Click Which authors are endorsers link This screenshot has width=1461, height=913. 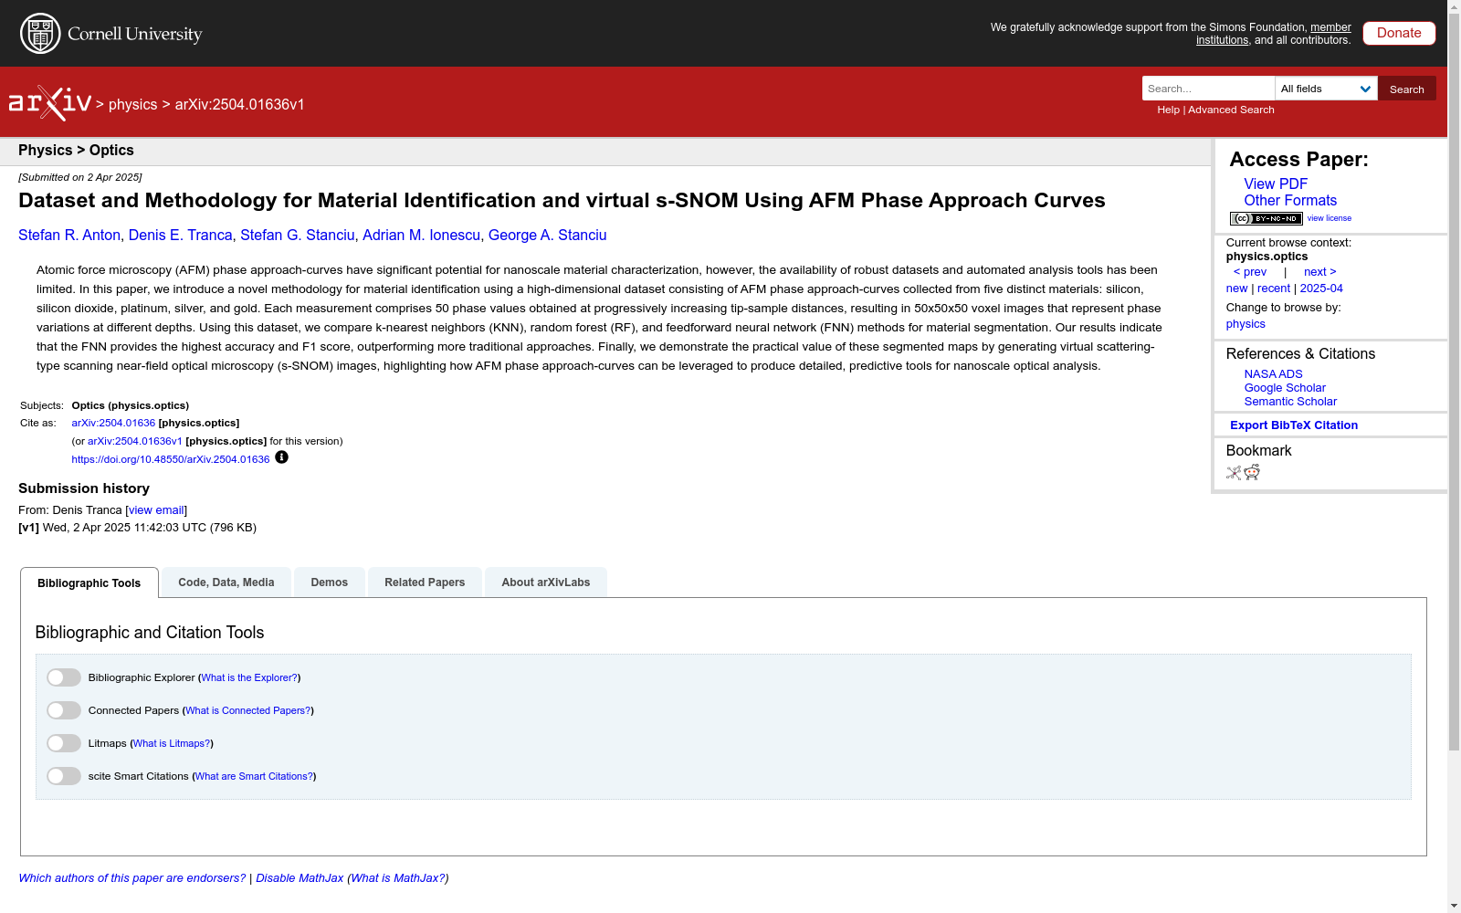[x=132, y=878]
